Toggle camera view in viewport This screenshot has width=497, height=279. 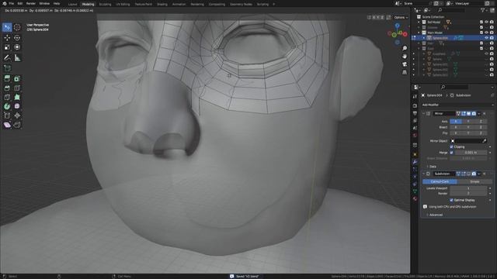pos(405,64)
